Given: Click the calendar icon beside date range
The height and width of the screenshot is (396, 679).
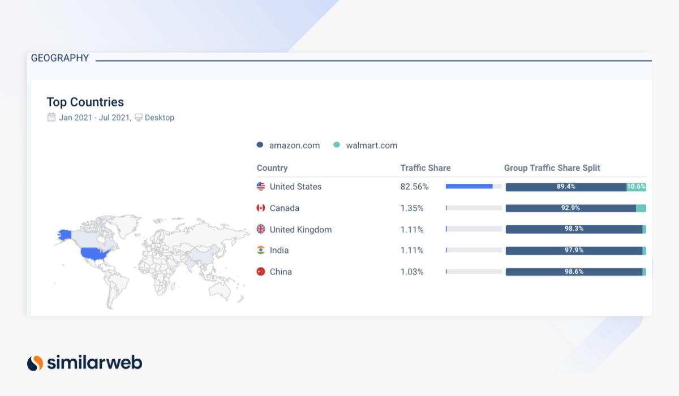Looking at the screenshot, I should tap(51, 118).
